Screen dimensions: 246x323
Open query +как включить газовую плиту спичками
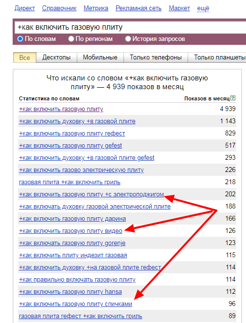[x=75, y=304]
